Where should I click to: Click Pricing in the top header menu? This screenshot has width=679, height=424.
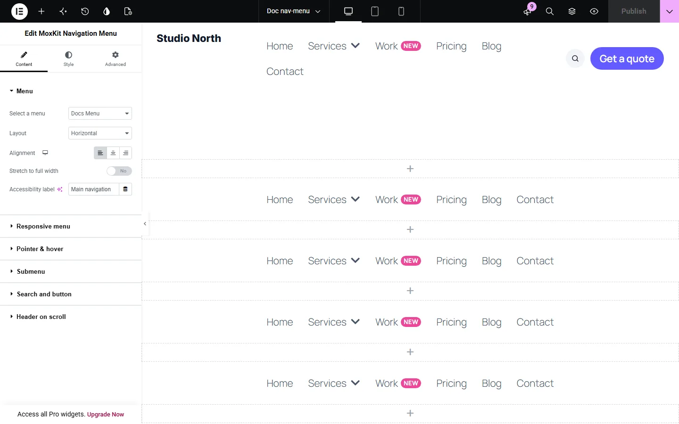point(451,46)
